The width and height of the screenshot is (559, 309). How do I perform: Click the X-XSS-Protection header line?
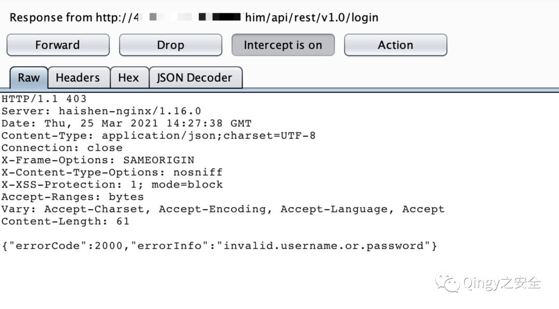point(112,184)
